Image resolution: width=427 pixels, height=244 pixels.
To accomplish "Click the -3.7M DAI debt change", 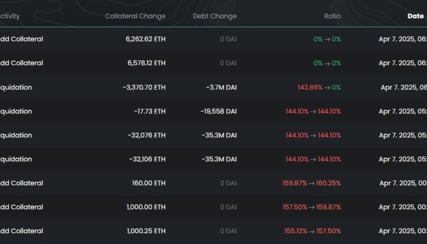I will (221, 87).
